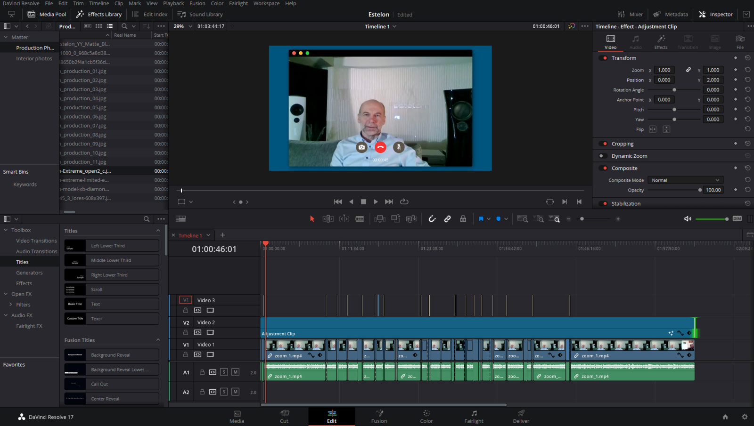Image resolution: width=754 pixels, height=426 pixels.
Task: Open the Media Pool panel
Action: point(47,14)
